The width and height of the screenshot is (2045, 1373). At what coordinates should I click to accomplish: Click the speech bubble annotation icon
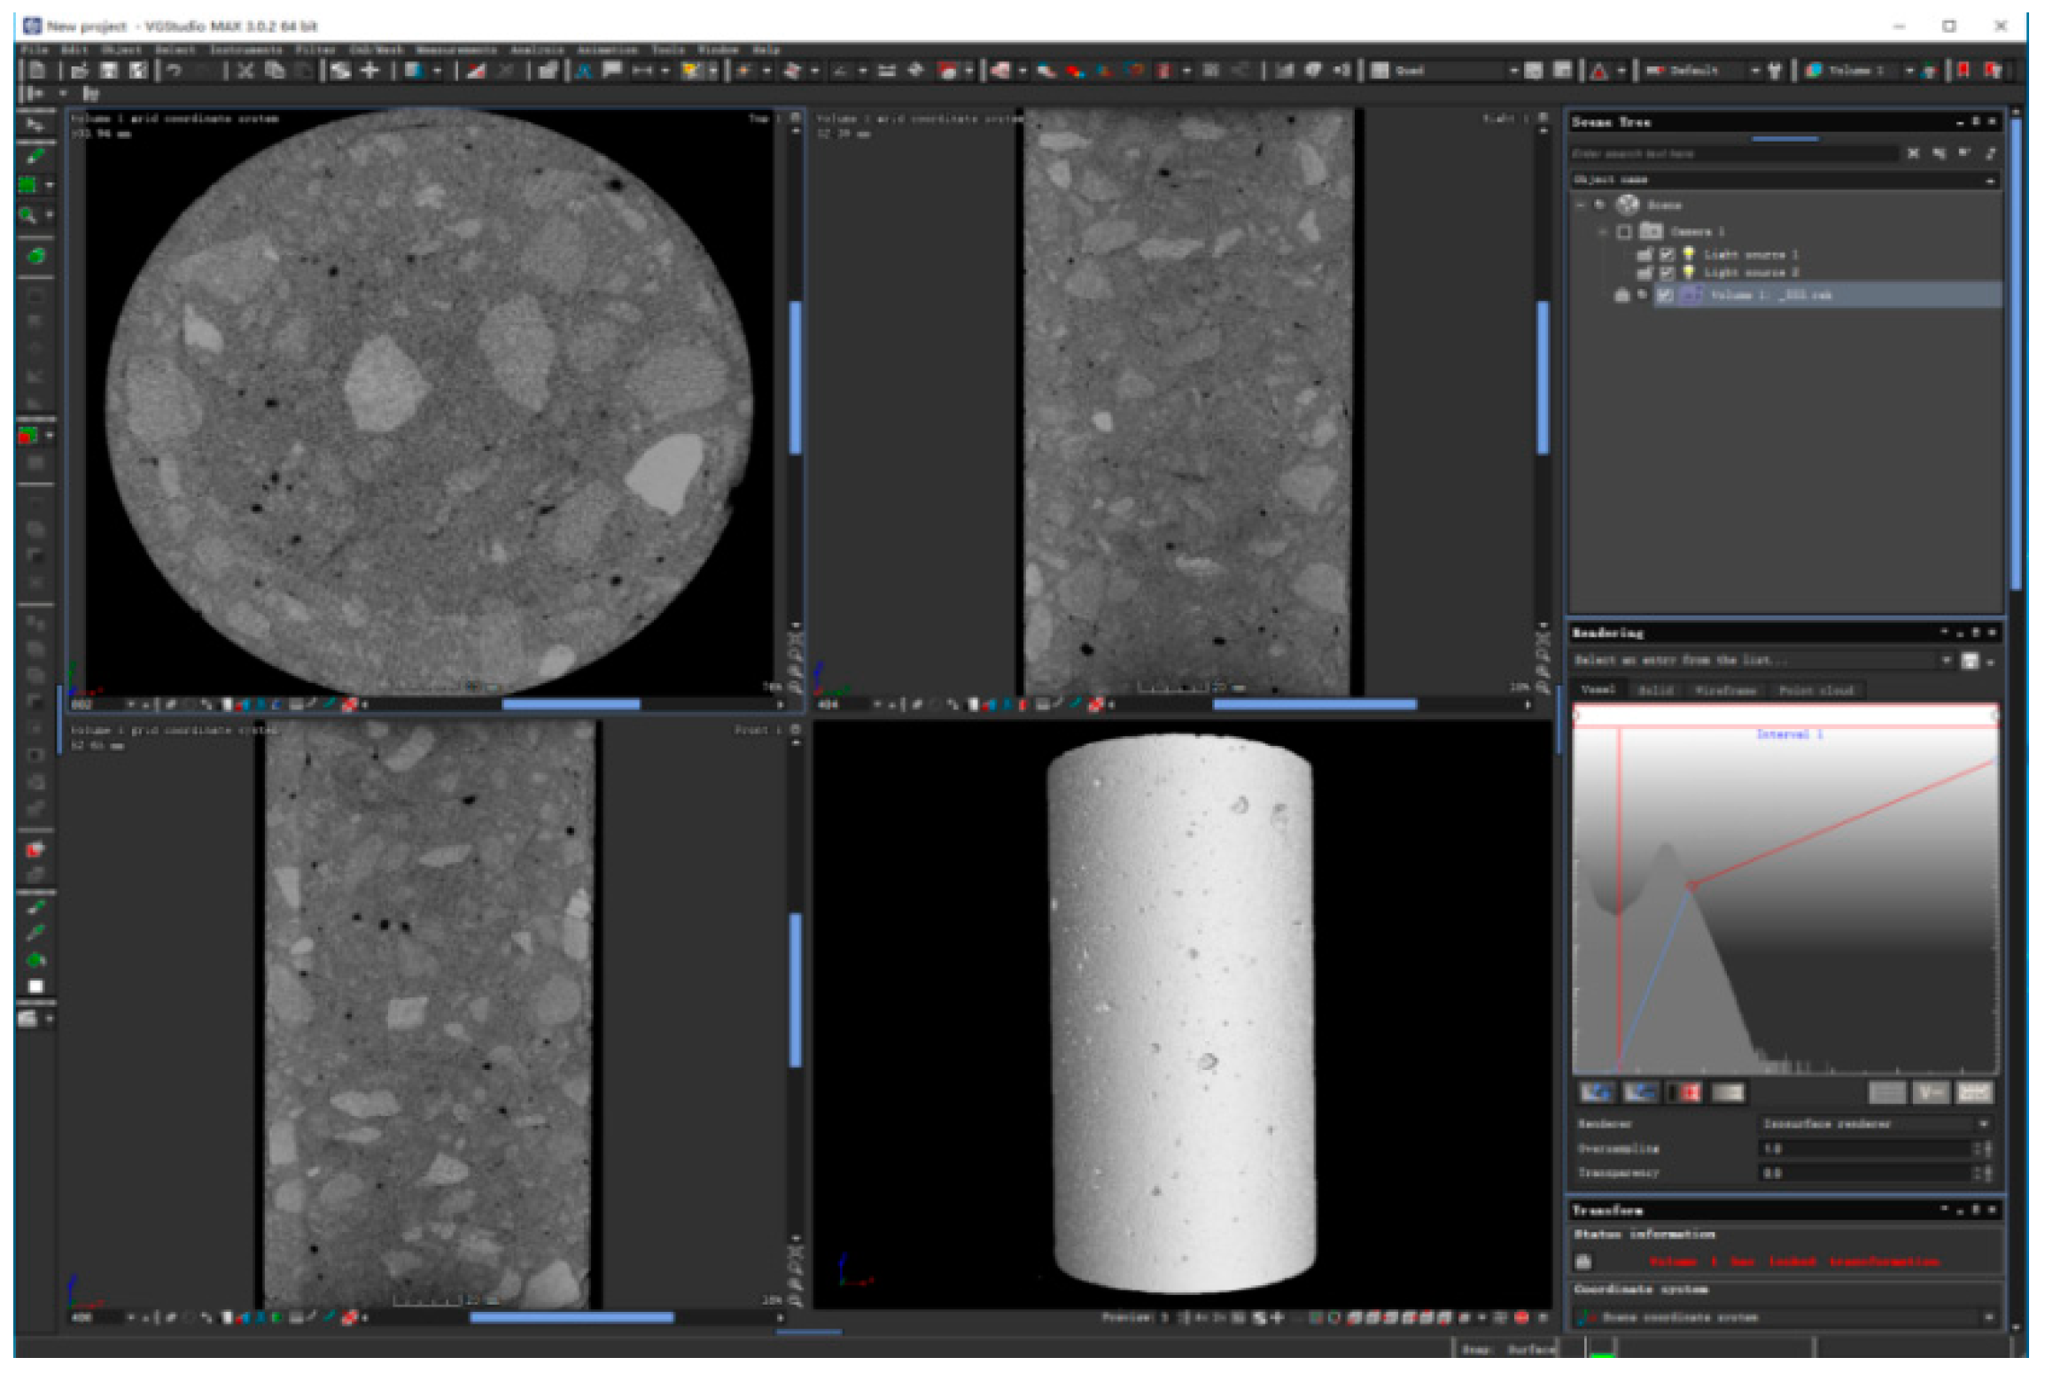[611, 70]
